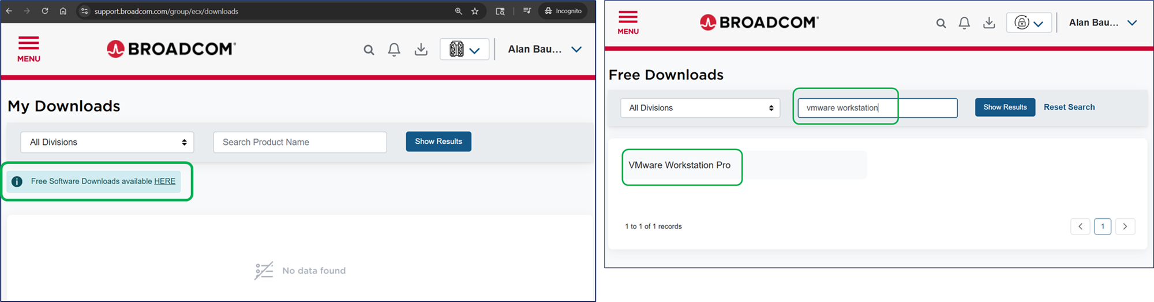The image size is (1154, 302).
Task: Click the Reset Search link
Action: (x=1069, y=107)
